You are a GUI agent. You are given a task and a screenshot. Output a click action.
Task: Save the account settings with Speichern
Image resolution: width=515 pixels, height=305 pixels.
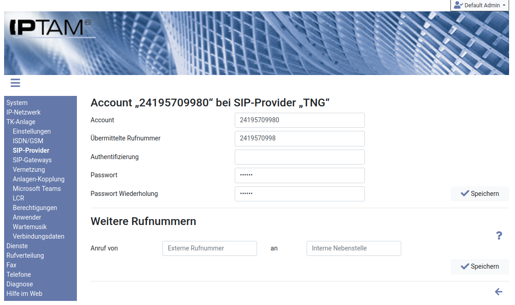pyautogui.click(x=480, y=194)
